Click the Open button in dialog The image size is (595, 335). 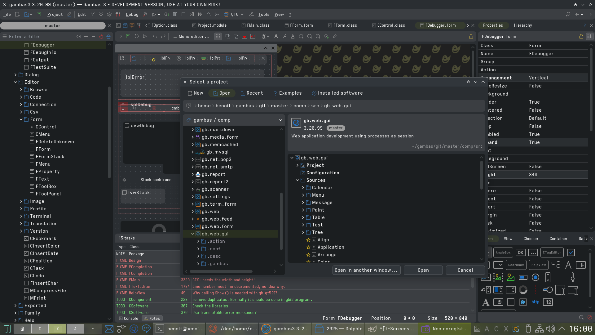click(423, 270)
